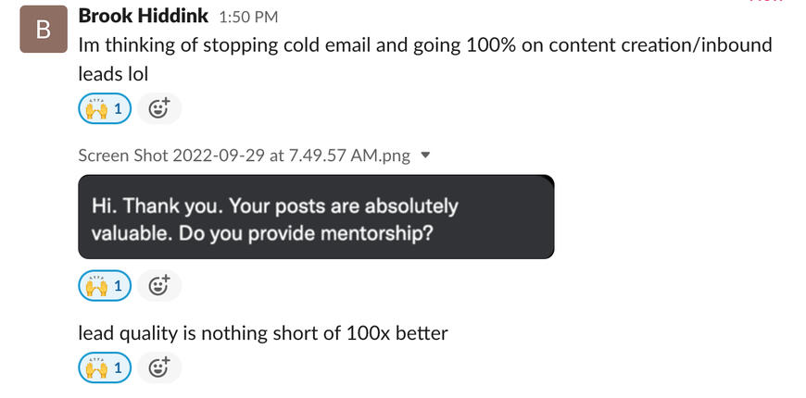Click the 1:50 PM message timestamp
The height and width of the screenshot is (398, 806).
coord(248,17)
